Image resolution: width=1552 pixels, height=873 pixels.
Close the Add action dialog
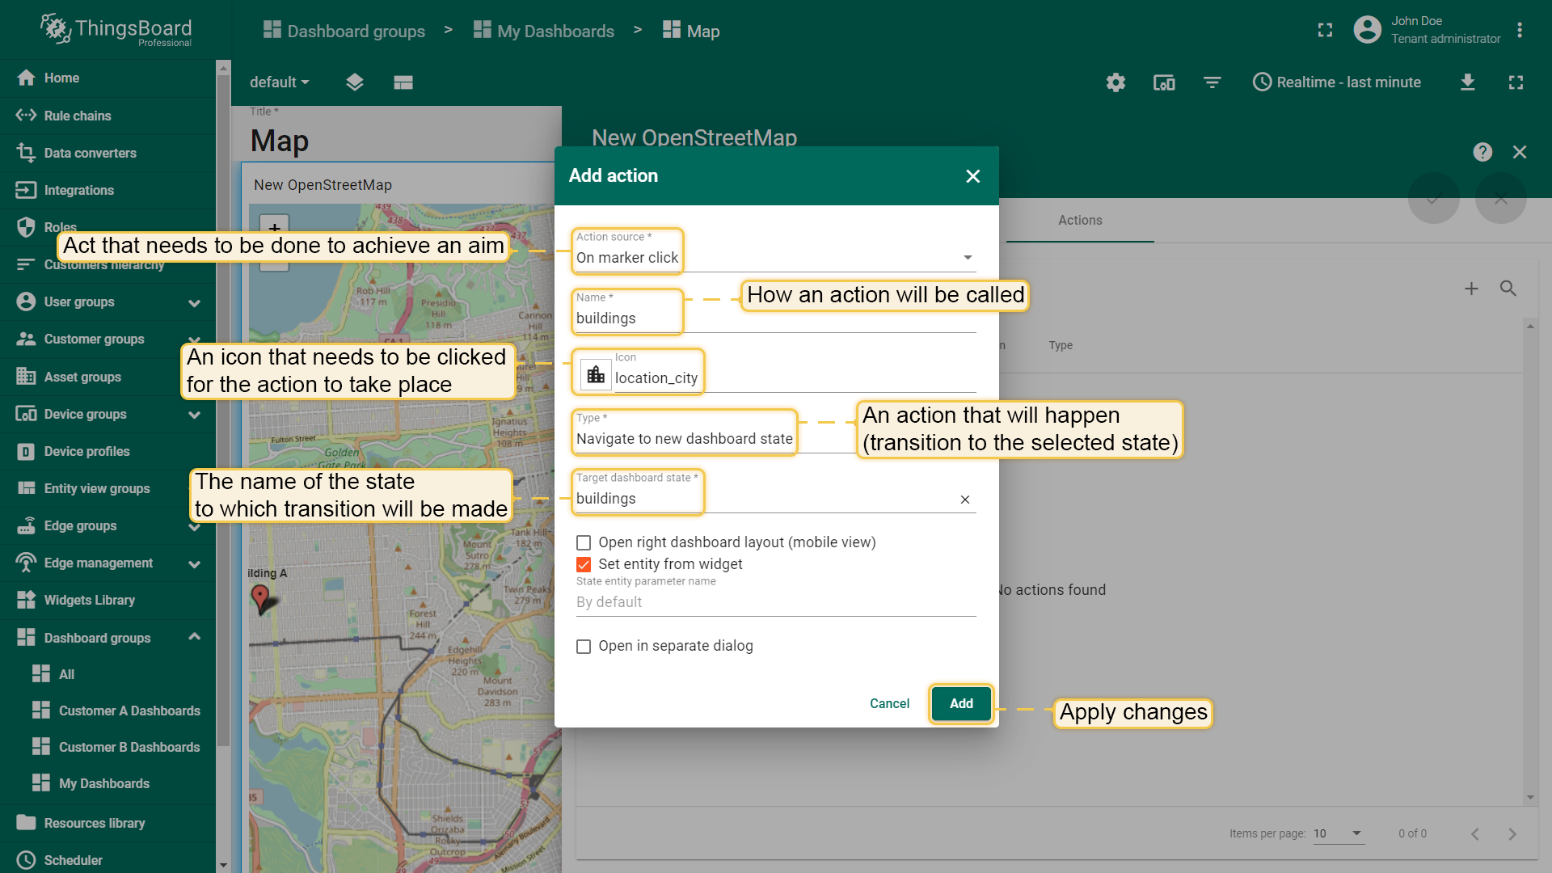(973, 176)
